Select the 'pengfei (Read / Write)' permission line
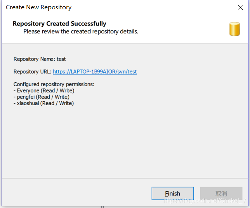The width and height of the screenshot is (250, 208). (x=42, y=97)
